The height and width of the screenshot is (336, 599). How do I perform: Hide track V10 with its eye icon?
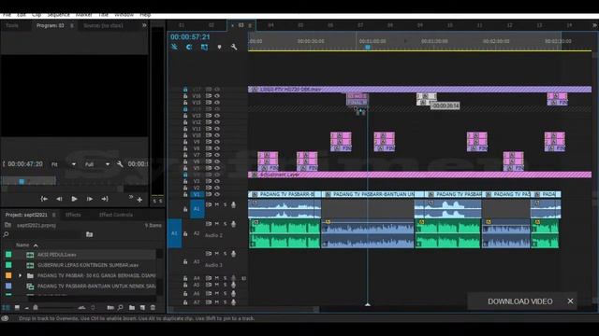tap(217, 135)
